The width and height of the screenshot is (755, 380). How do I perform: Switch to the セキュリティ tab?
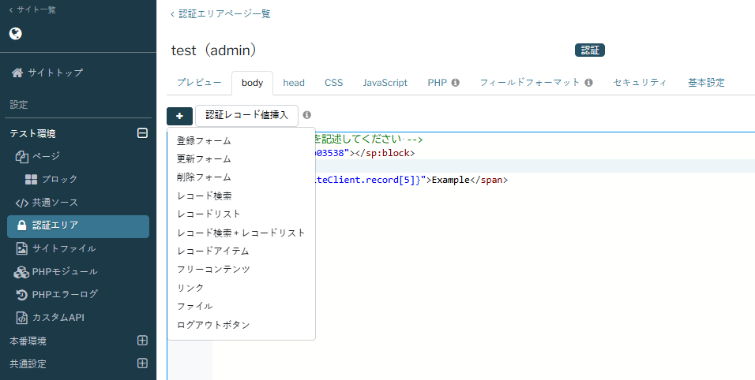[x=640, y=83]
